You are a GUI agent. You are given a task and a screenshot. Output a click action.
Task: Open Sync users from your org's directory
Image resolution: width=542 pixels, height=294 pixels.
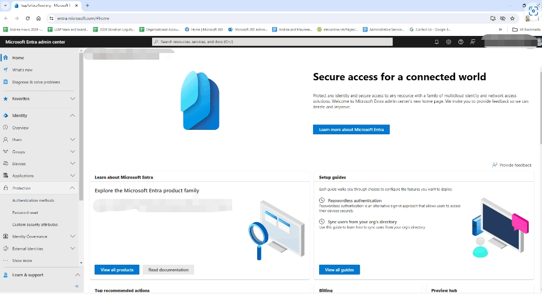pyautogui.click(x=362, y=222)
